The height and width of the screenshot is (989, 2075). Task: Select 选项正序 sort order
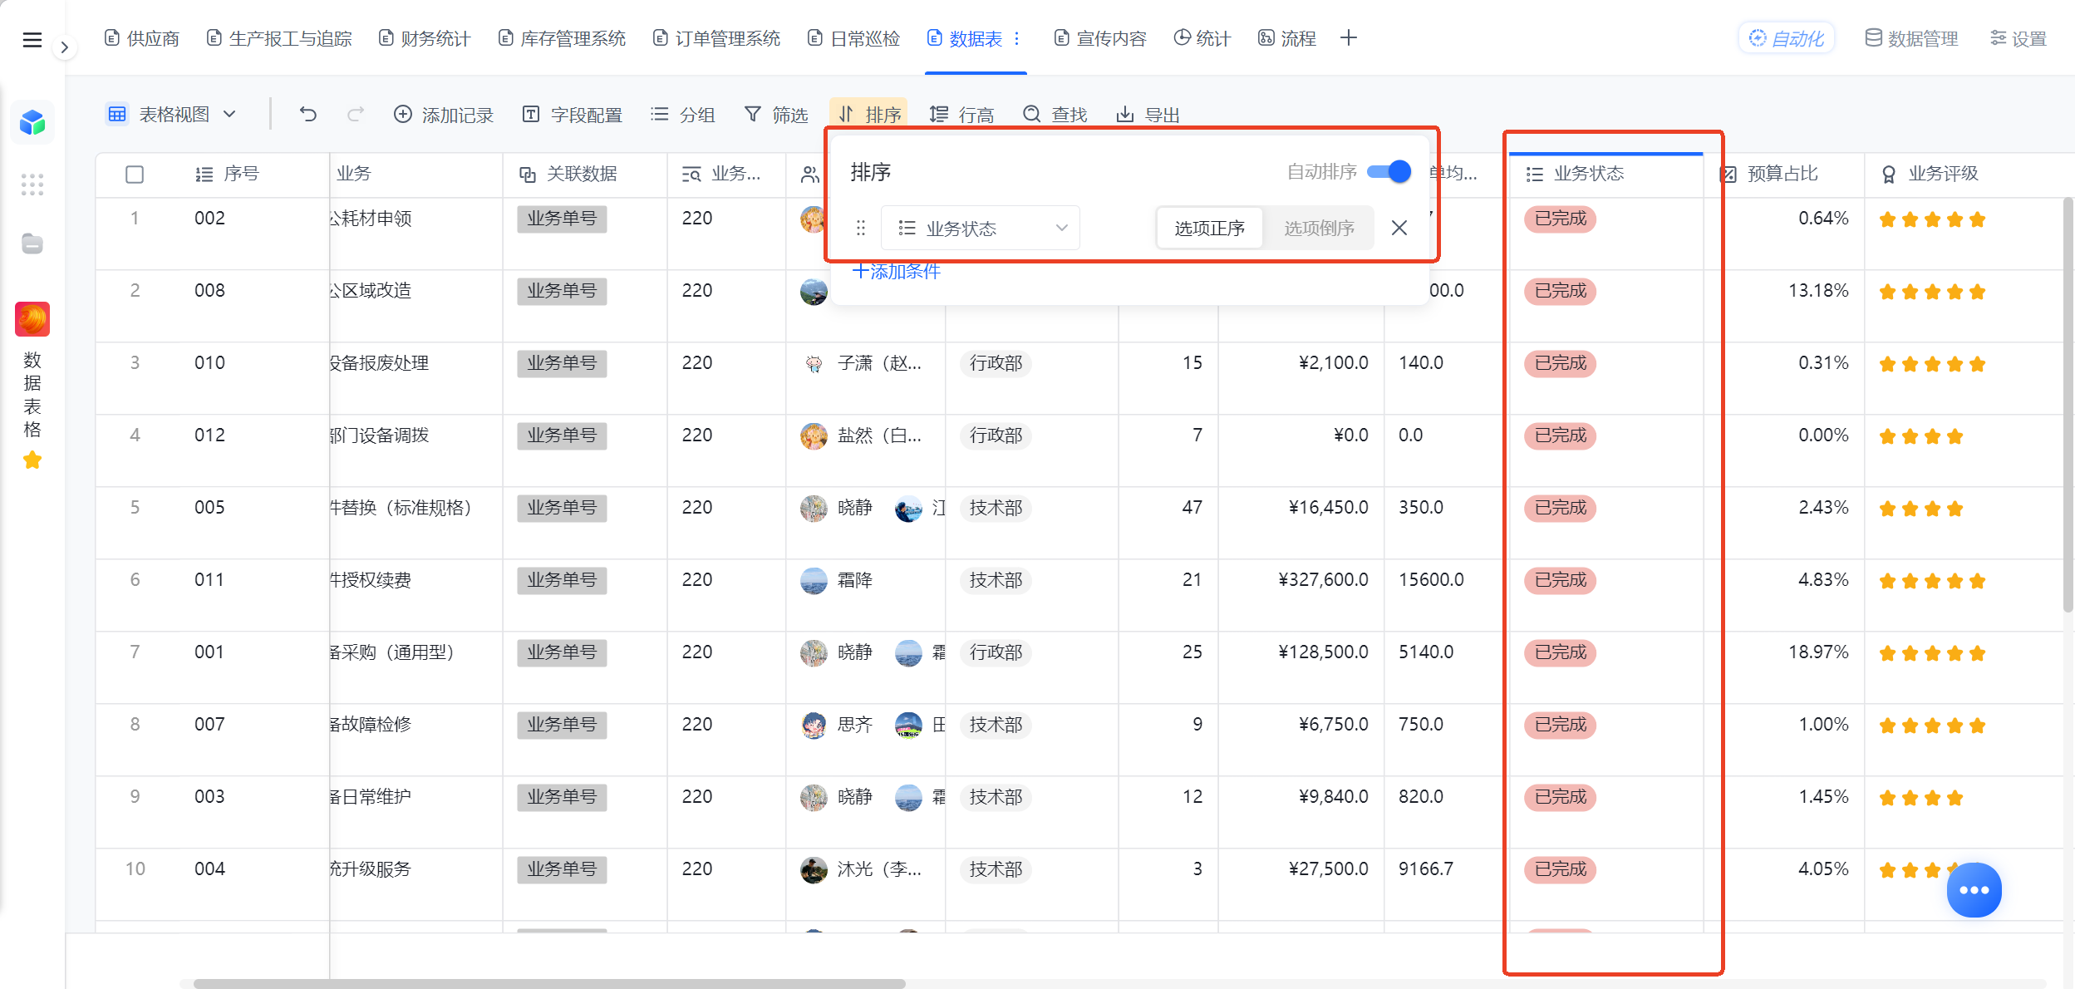pyautogui.click(x=1209, y=228)
